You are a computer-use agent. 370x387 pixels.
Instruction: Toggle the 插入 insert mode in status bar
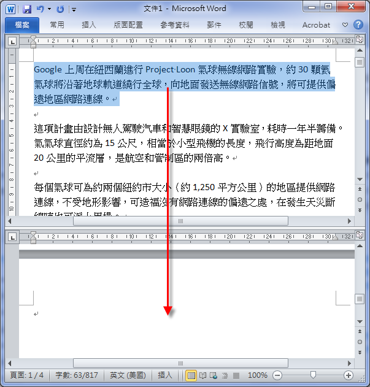point(164,375)
